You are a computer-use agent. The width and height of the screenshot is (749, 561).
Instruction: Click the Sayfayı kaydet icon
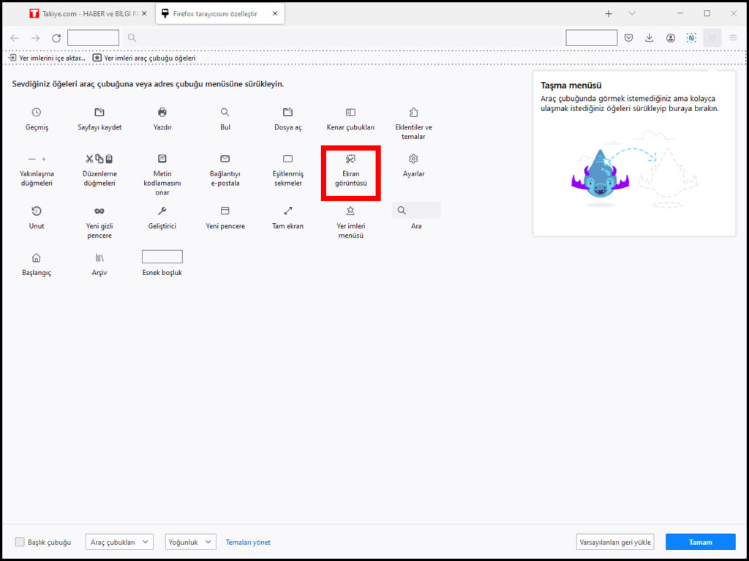coord(99,112)
